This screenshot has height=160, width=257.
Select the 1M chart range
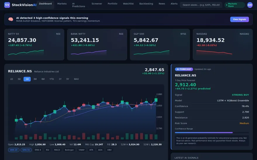pyautogui.click(x=27, y=79)
